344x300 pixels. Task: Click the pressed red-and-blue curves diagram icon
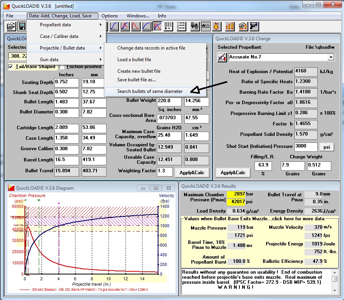click(157, 26)
